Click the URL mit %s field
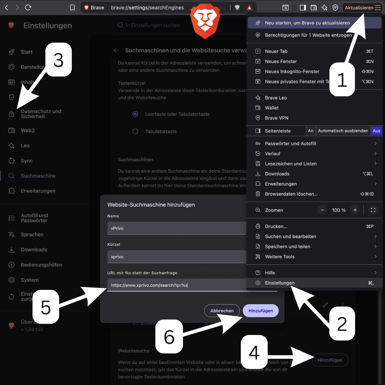 pos(177,285)
